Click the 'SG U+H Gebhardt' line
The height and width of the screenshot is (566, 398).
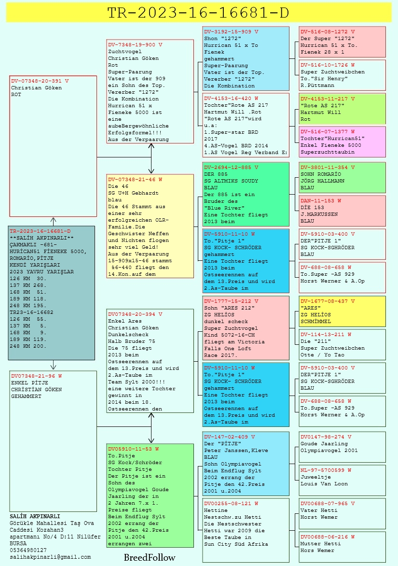133,193
